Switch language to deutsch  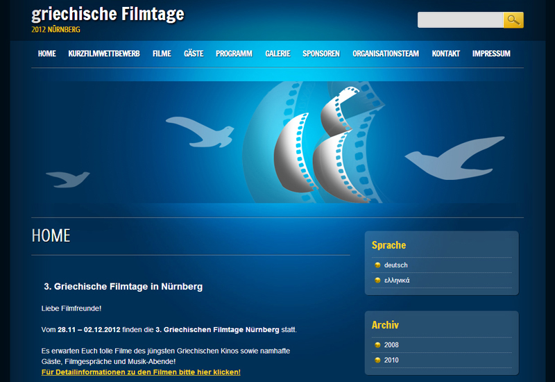coord(395,265)
